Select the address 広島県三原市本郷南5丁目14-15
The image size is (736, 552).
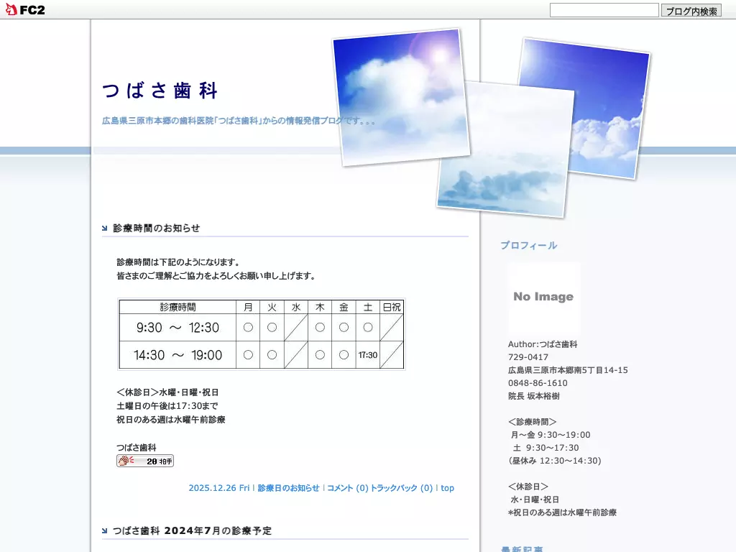point(568,370)
